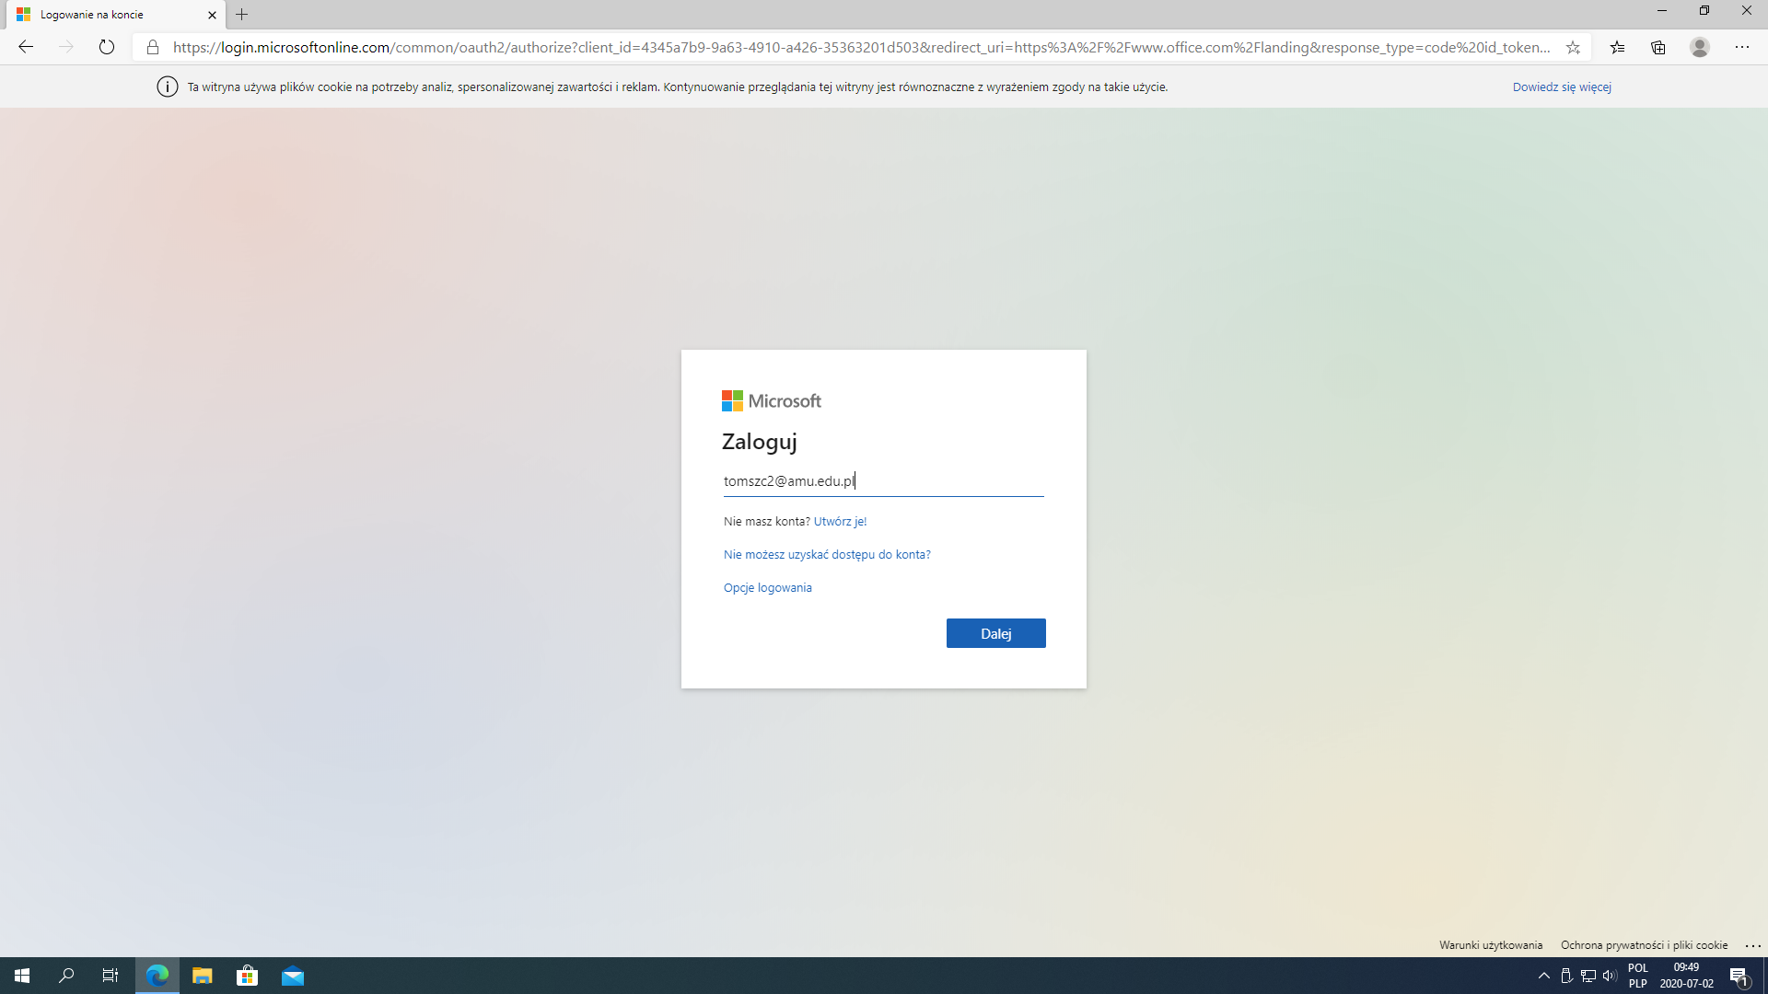The width and height of the screenshot is (1768, 994).
Task: Expand footer three-dots more options
Action: click(x=1752, y=945)
